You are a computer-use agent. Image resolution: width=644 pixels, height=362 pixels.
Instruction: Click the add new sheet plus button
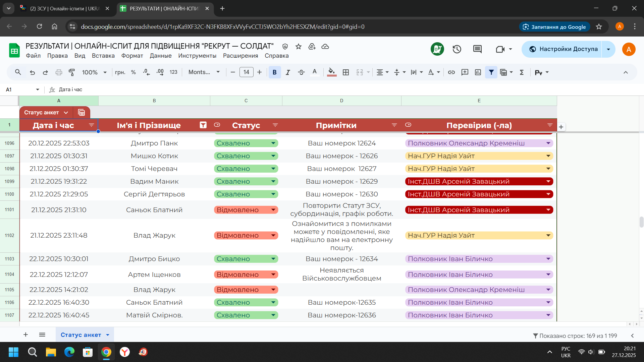(25, 335)
